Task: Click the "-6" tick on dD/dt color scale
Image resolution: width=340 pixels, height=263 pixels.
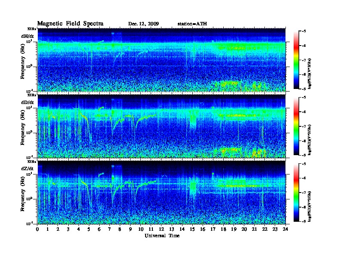Action: tap(304, 112)
